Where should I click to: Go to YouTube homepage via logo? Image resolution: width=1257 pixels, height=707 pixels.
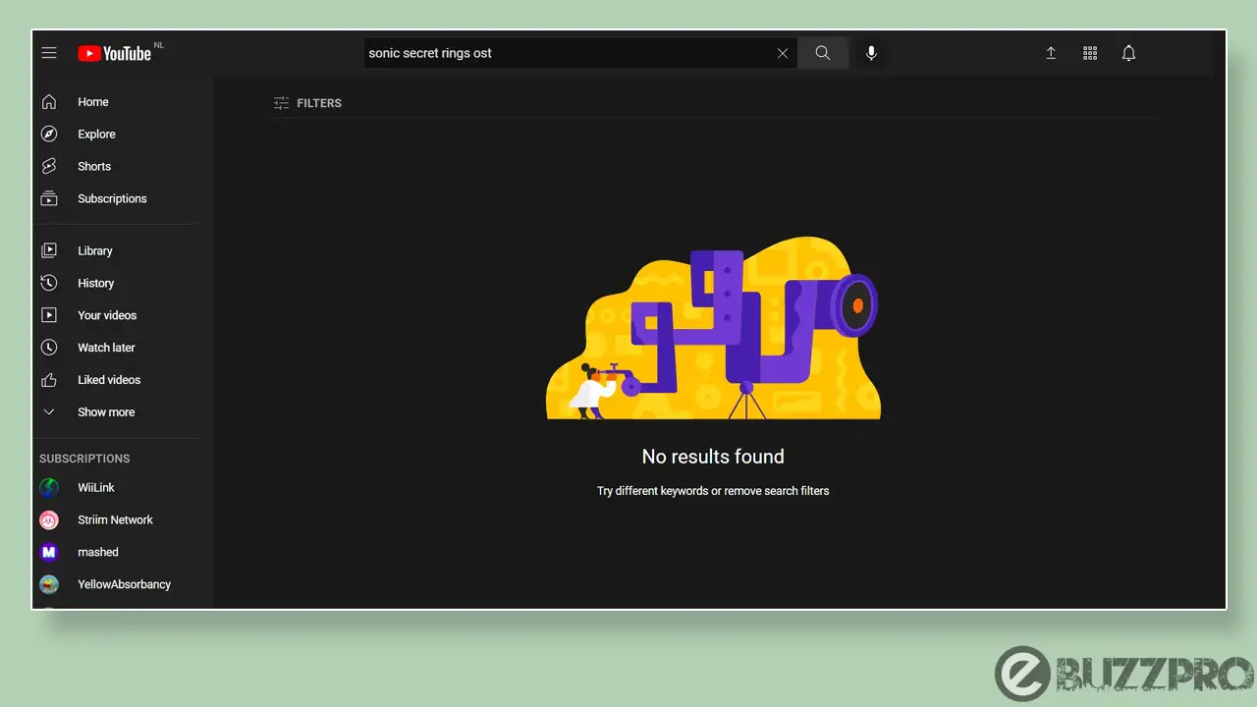click(115, 53)
